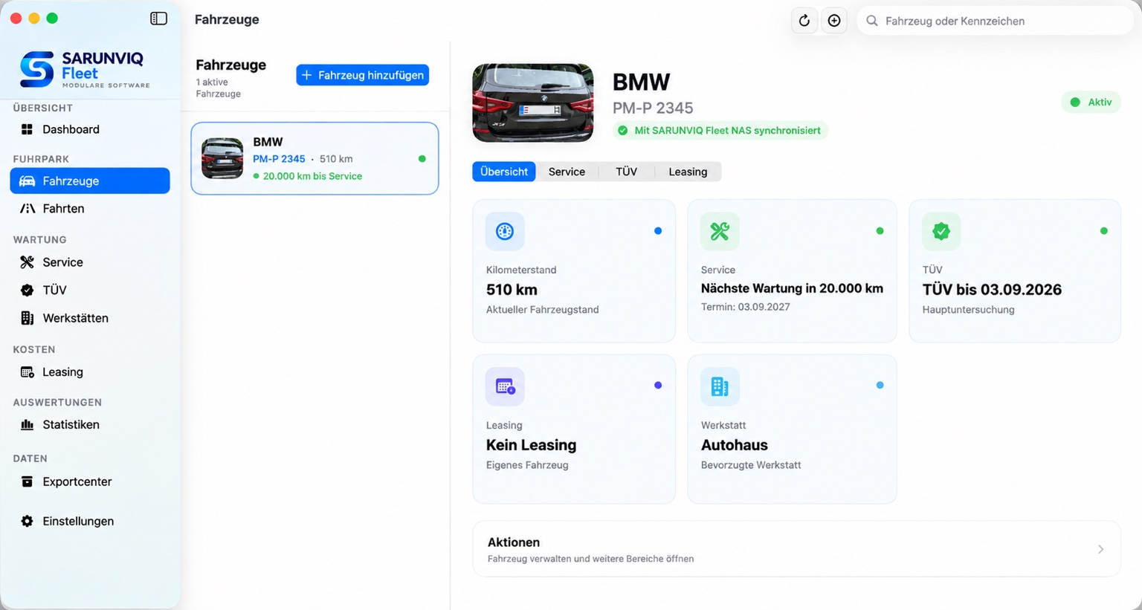Open the Kilometerstand 510 km card

(574, 270)
